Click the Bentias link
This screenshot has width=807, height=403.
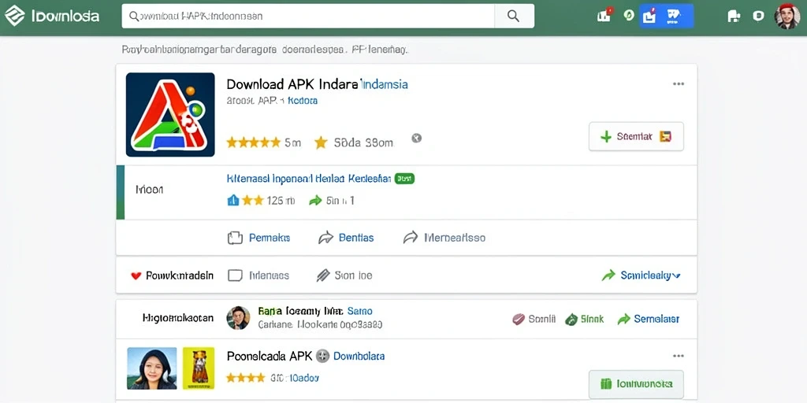click(356, 238)
